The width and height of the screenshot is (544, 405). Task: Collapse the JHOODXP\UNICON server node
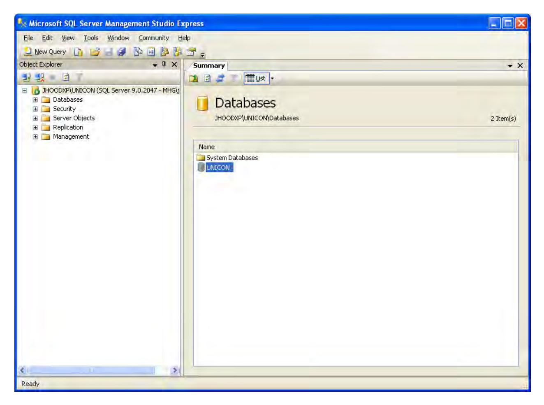(25, 90)
